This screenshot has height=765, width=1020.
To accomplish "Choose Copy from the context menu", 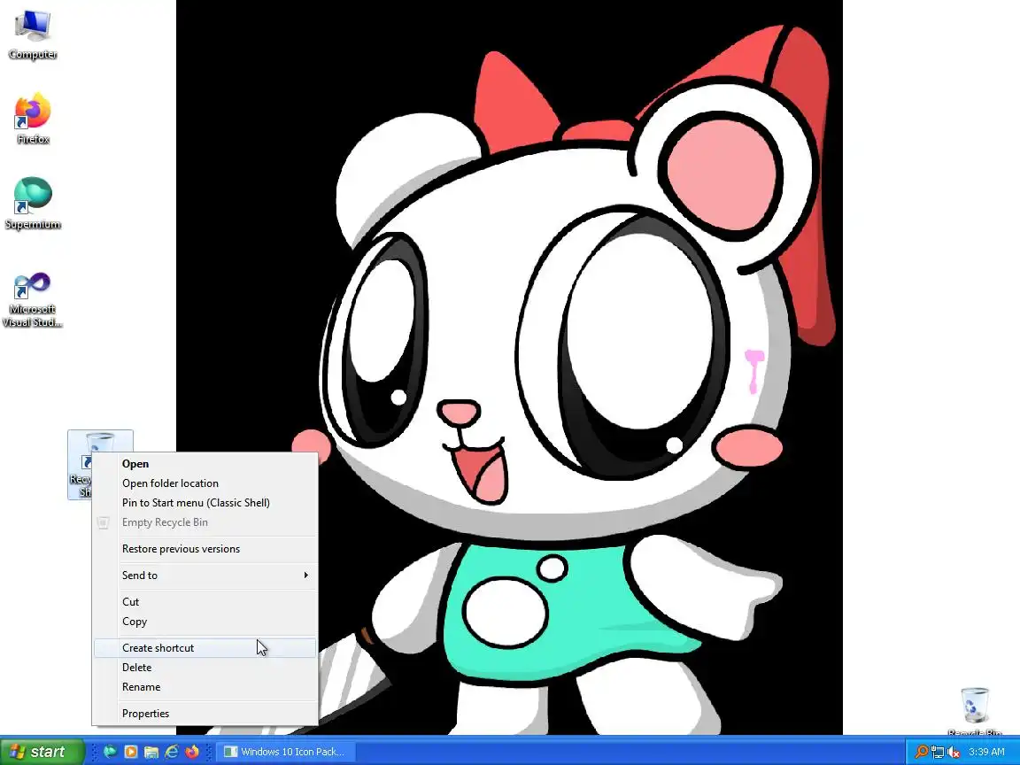I will click(205, 622).
